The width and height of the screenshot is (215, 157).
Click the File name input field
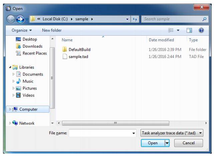(x=100, y=133)
